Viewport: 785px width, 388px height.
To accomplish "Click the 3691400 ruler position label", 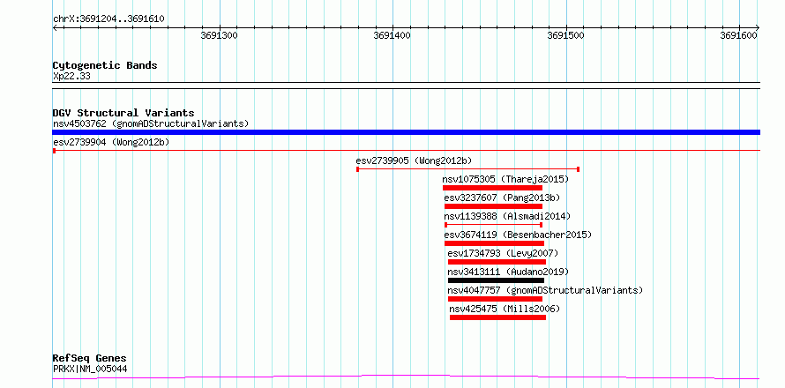I will (392, 36).
